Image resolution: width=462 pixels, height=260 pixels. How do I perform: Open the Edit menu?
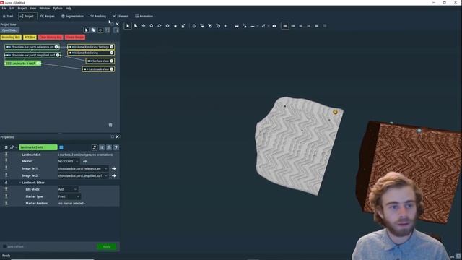coord(12,9)
